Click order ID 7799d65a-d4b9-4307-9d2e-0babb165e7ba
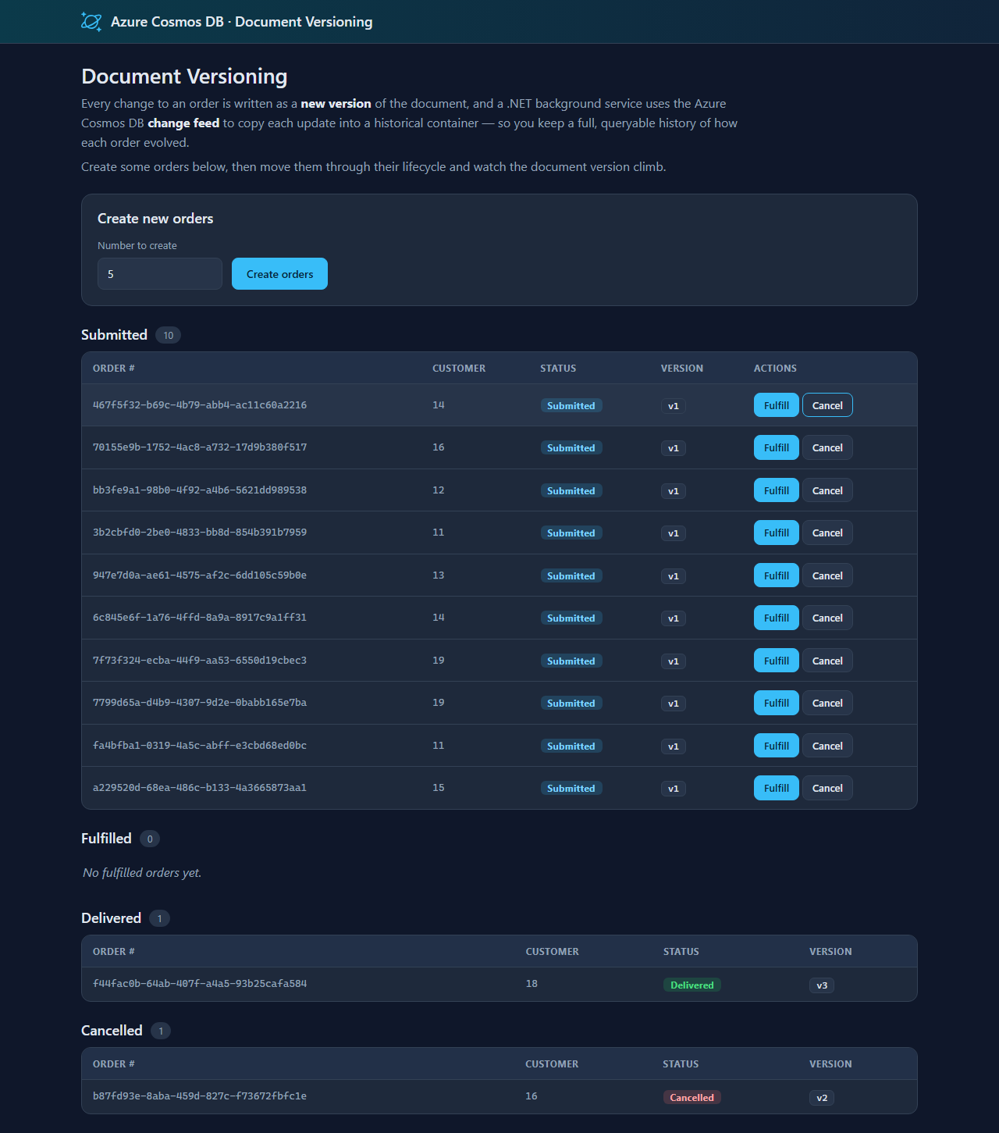The height and width of the screenshot is (1133, 999). click(x=200, y=703)
